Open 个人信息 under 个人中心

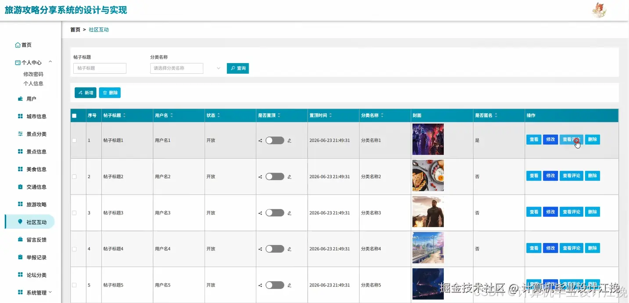(x=33, y=83)
